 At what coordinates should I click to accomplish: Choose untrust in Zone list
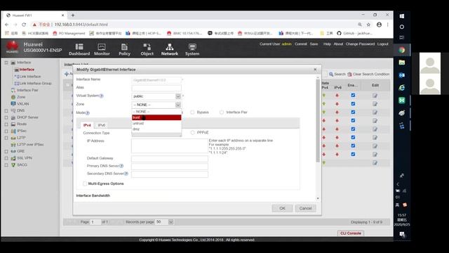156,124
